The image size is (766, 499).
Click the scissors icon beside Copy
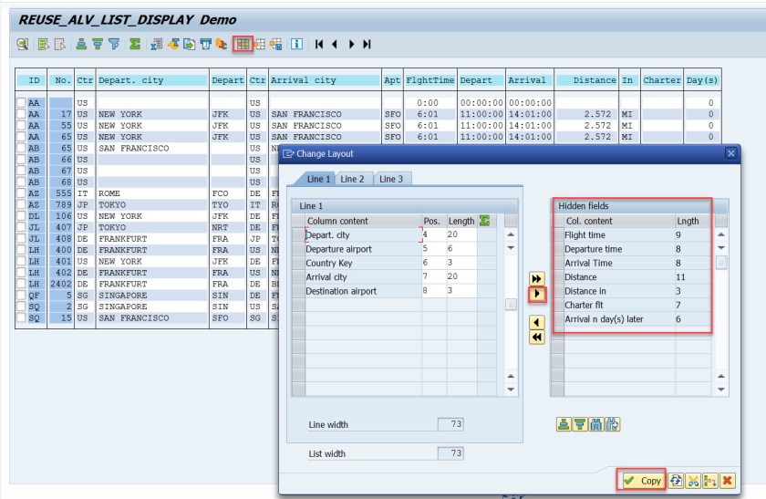[x=693, y=481]
